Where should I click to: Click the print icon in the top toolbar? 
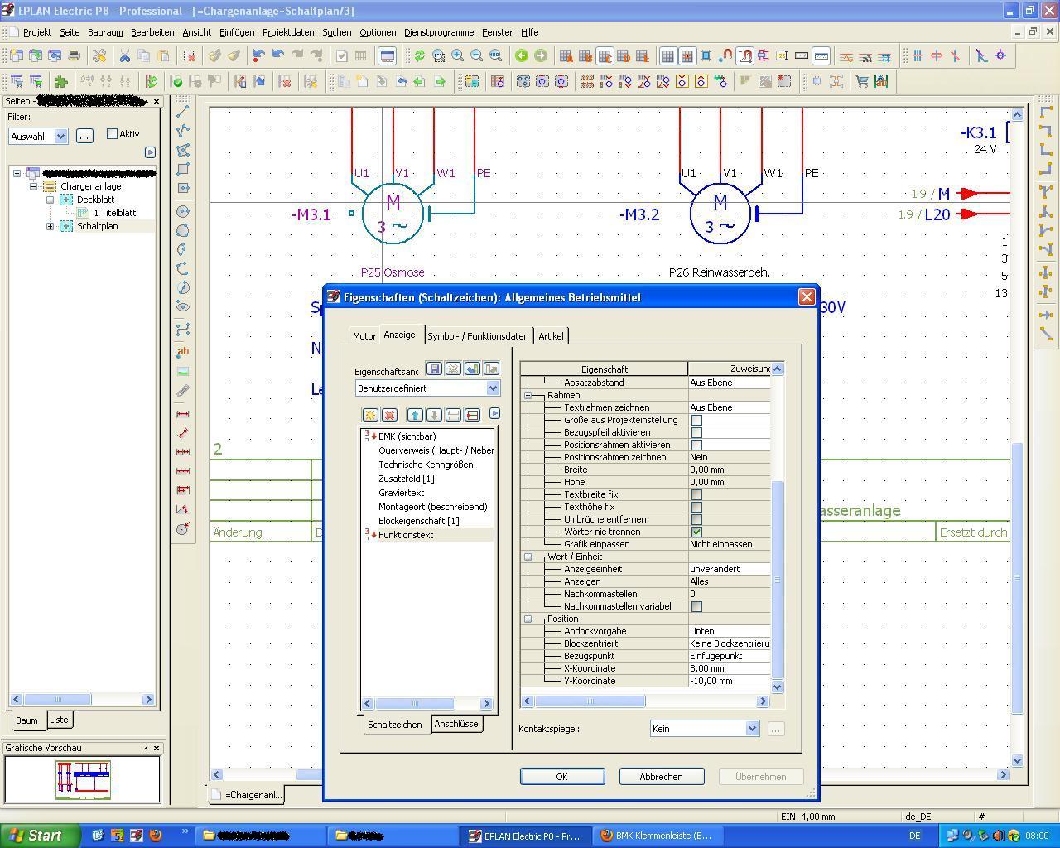pos(74,55)
